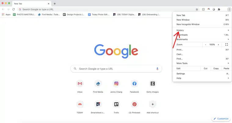Viewport: 232px width, 123px height.
Task: Open a new tab with plus button
Action: click(55, 4)
